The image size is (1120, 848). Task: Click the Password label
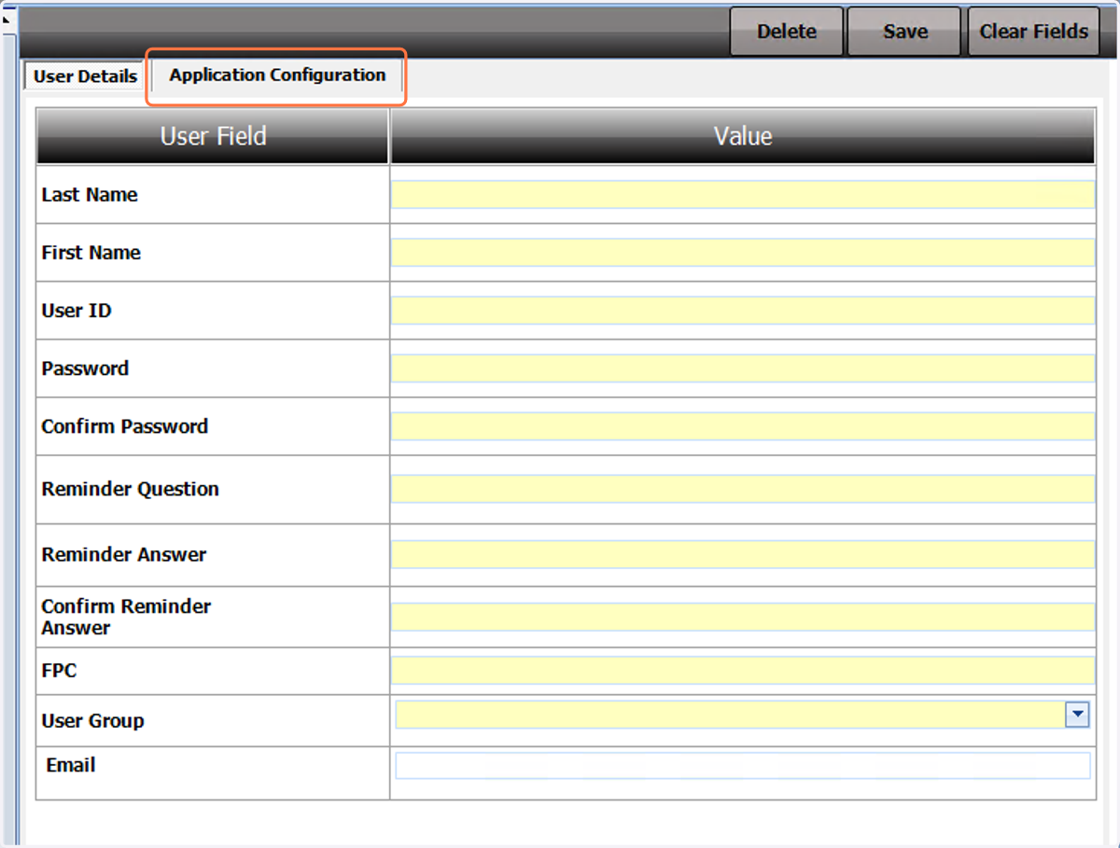pyautogui.click(x=85, y=368)
